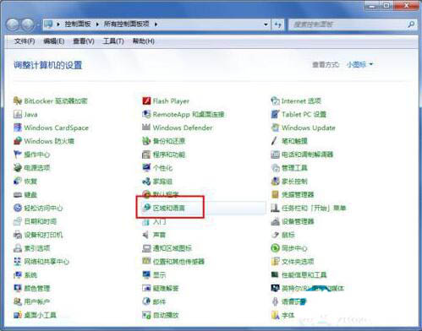Open the 设备和打印机 printer icon
422x331 pixels.
[18, 235]
